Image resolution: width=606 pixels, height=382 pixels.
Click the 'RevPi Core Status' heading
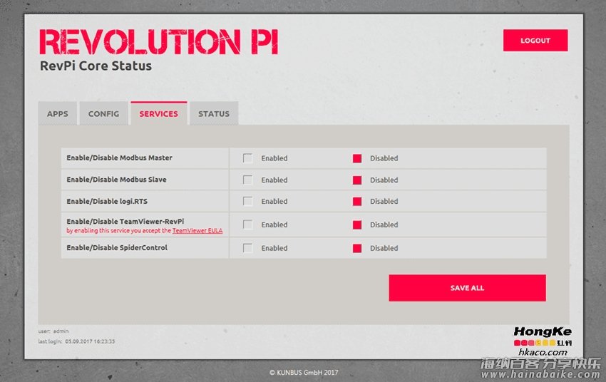96,66
